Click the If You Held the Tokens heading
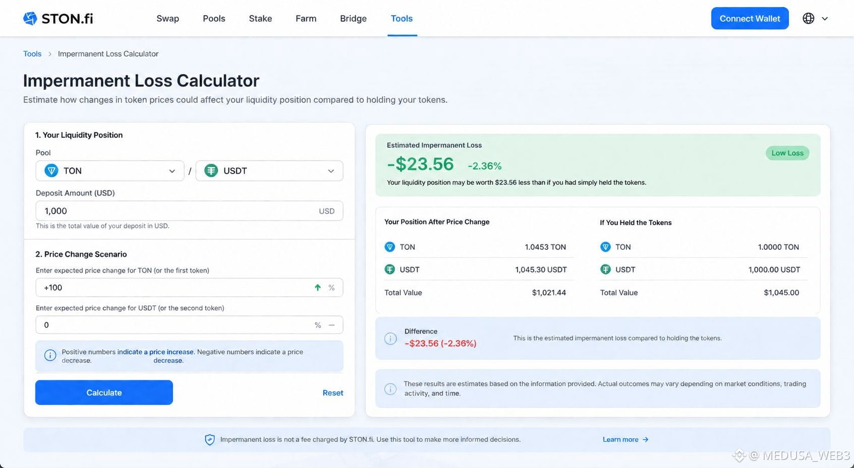Viewport: 854px width, 468px height. point(636,223)
